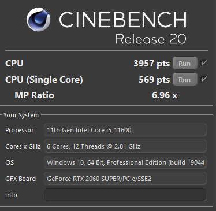Viewport: 216px width, 211px height.
Task: Toggle the CPU Single Core test checkbox
Action: point(204,79)
